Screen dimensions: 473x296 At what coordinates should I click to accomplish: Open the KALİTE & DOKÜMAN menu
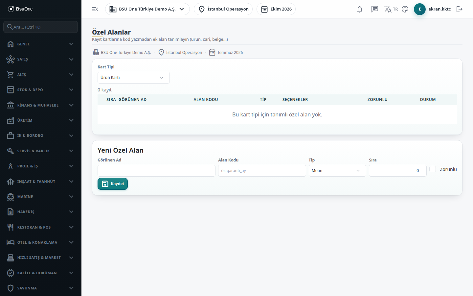tap(41, 273)
